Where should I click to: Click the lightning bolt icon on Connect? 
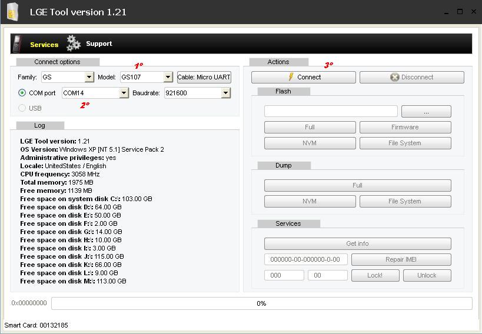tap(291, 77)
